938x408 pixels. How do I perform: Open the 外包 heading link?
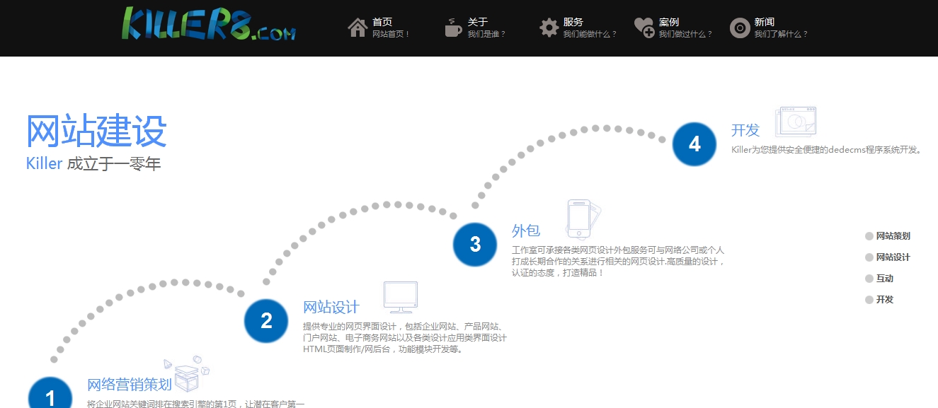(525, 231)
